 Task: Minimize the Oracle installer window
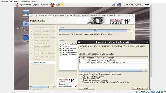(x=127, y=16)
